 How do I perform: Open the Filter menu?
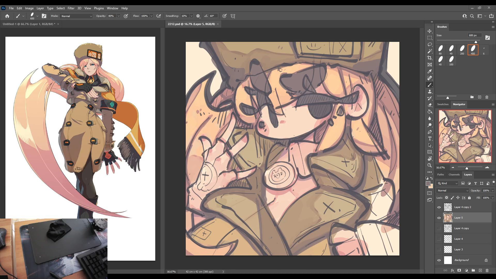point(71,8)
